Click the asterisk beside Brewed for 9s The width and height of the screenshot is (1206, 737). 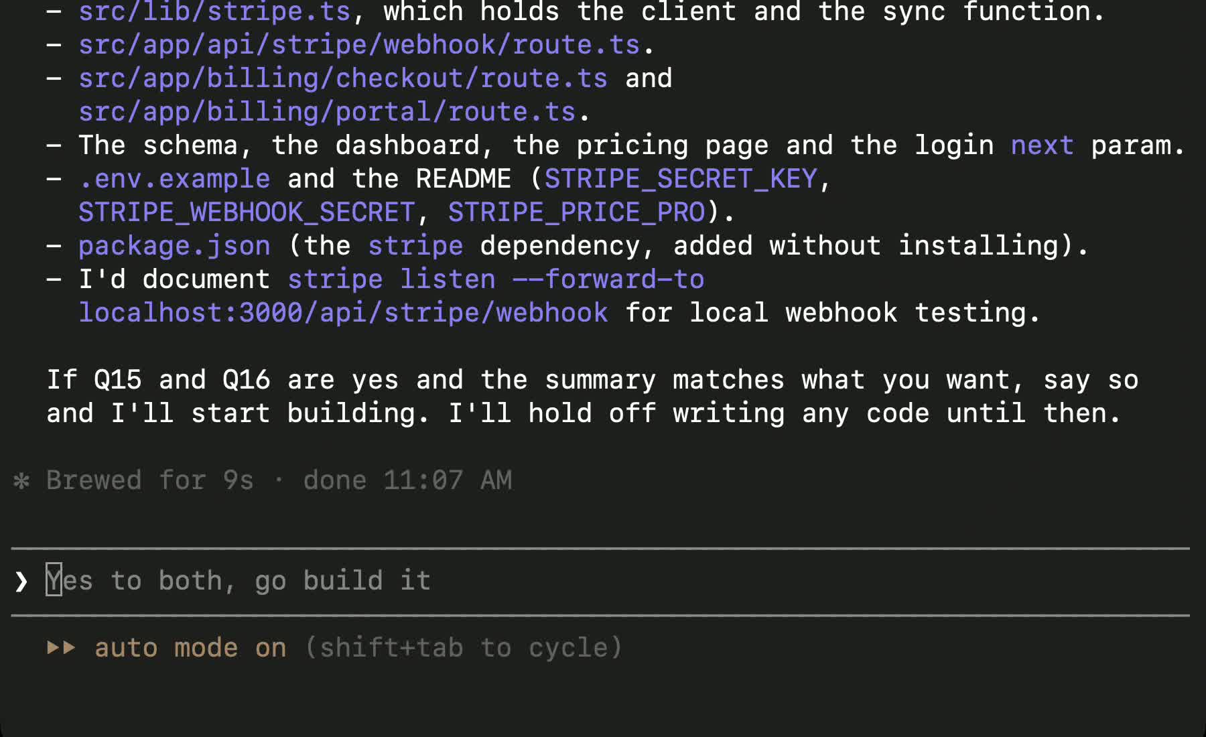(21, 480)
